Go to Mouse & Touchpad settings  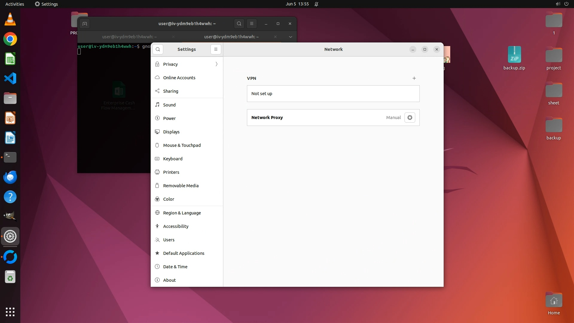[182, 145]
